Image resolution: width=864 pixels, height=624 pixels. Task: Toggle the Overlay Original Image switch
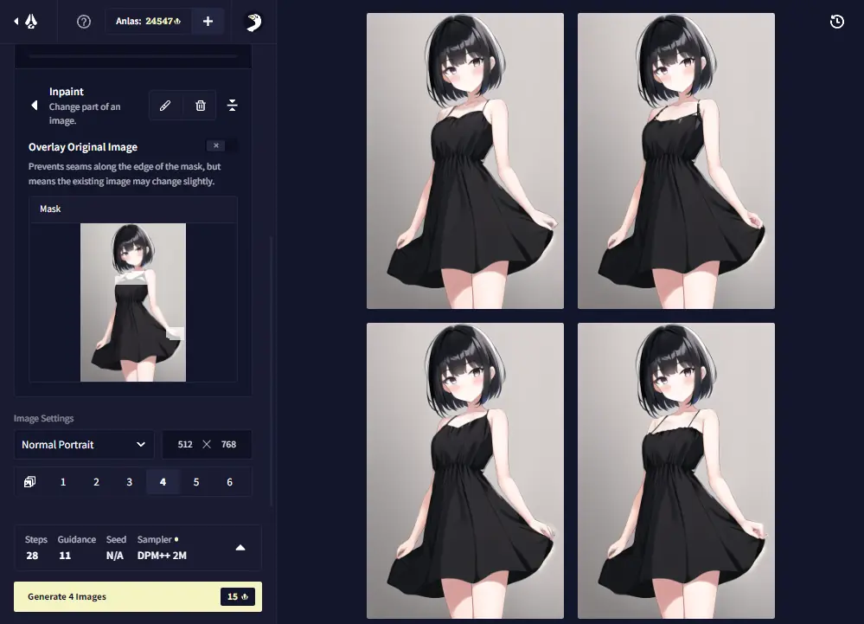point(221,145)
